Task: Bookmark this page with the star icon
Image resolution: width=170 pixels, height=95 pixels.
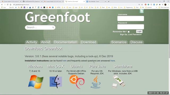Action: pyautogui.click(x=142, y=5)
